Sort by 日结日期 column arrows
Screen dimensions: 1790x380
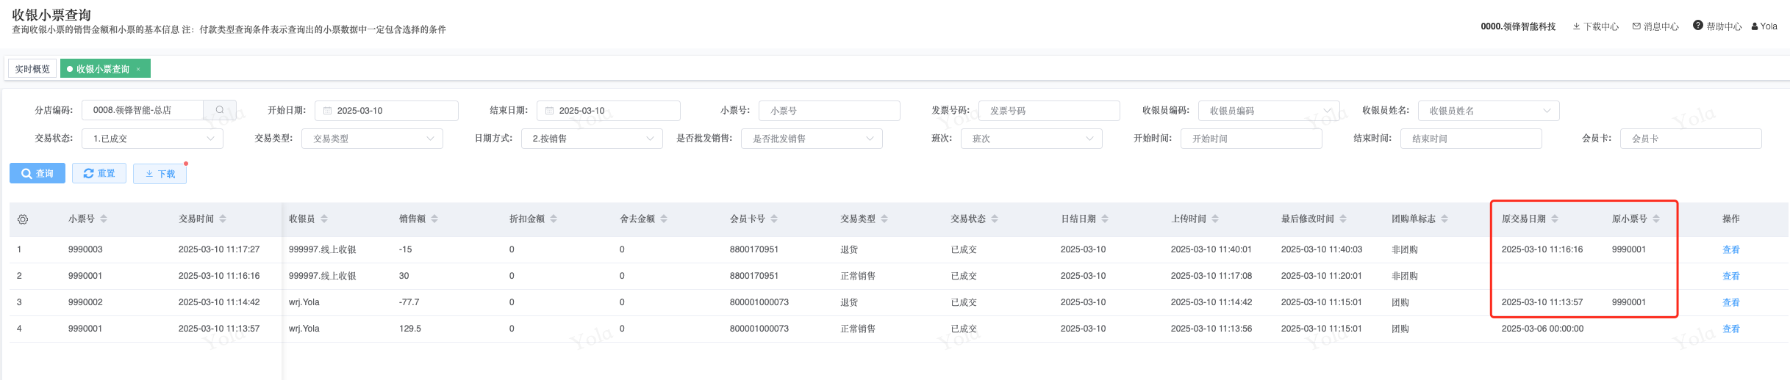tap(1105, 219)
